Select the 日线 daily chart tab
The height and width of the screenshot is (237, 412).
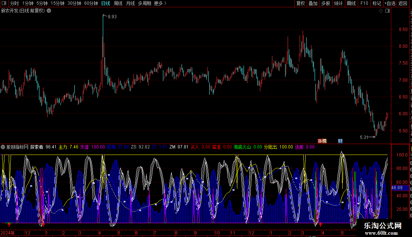[x=106, y=3]
